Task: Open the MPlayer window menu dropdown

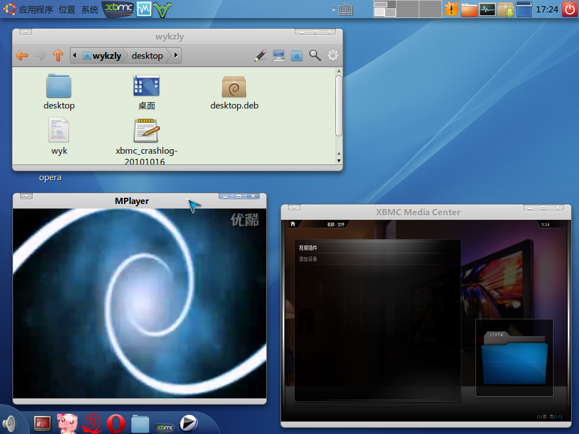Action: pos(26,196)
